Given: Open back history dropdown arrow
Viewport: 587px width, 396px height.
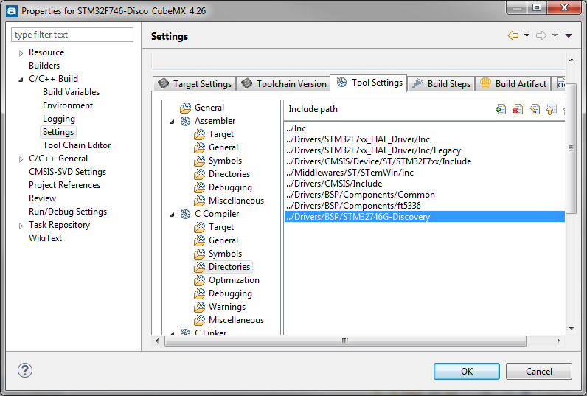Looking at the screenshot, I should click(527, 36).
